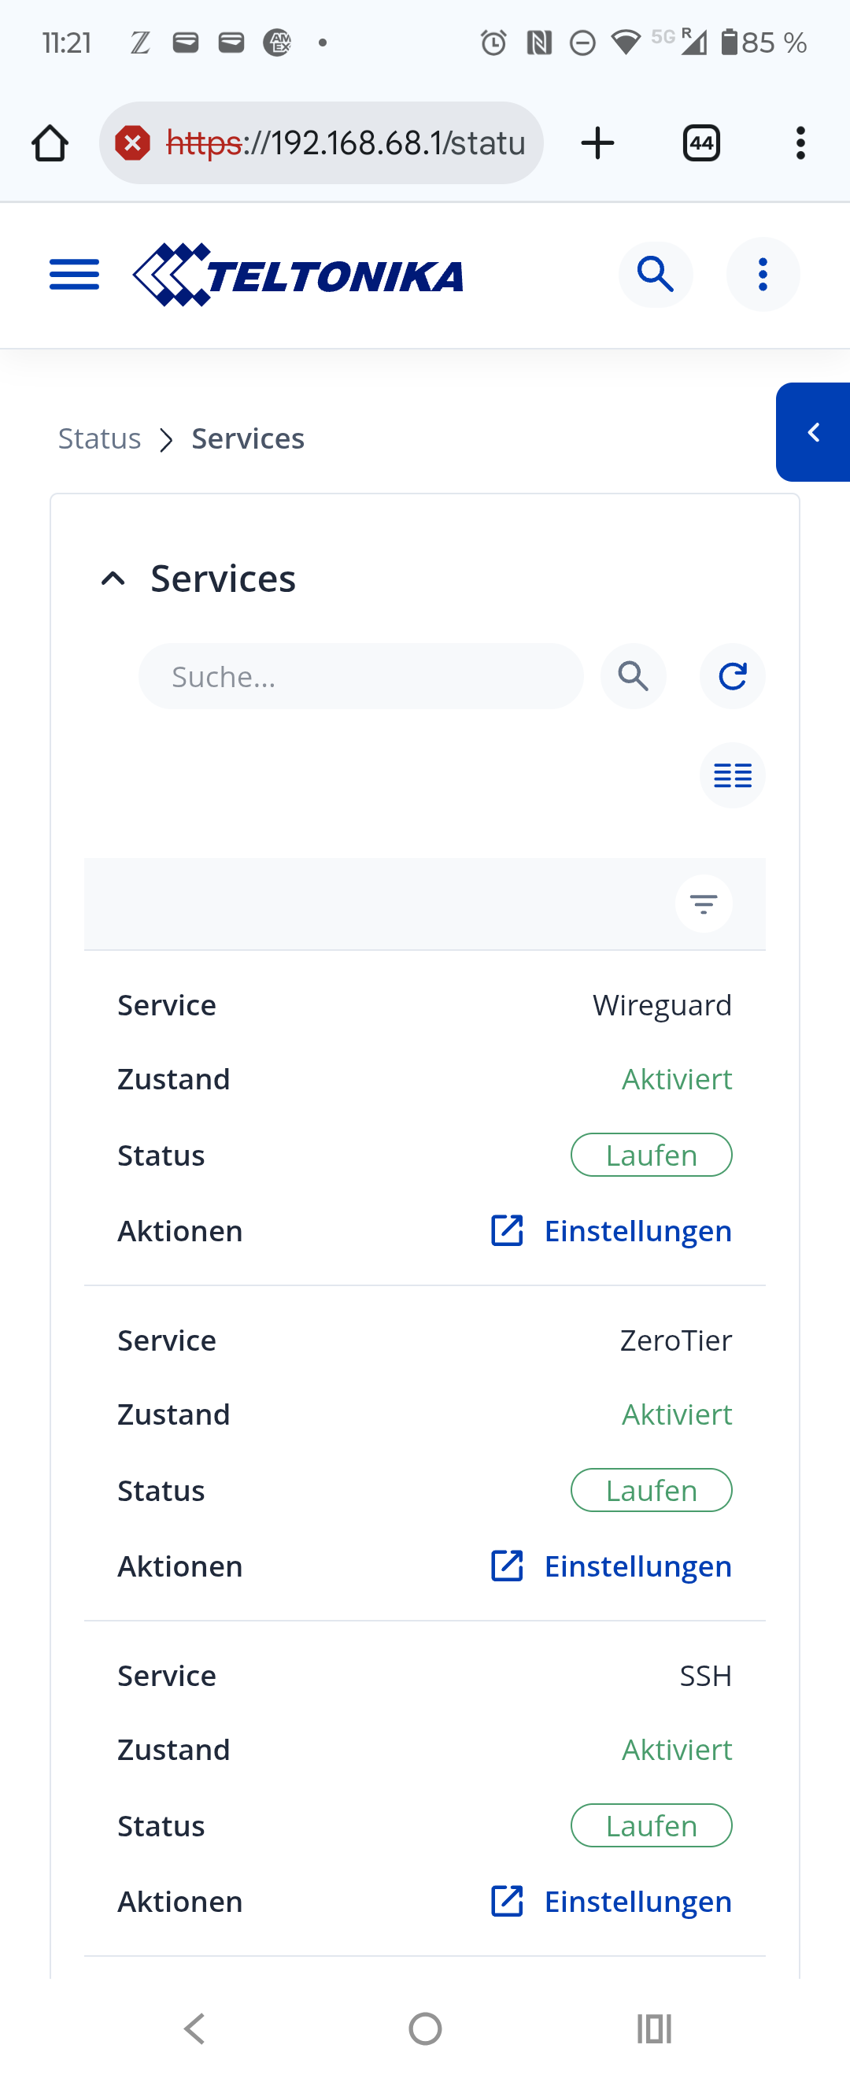This screenshot has width=850, height=2078.
Task: Refresh the Services list
Action: [x=731, y=676]
